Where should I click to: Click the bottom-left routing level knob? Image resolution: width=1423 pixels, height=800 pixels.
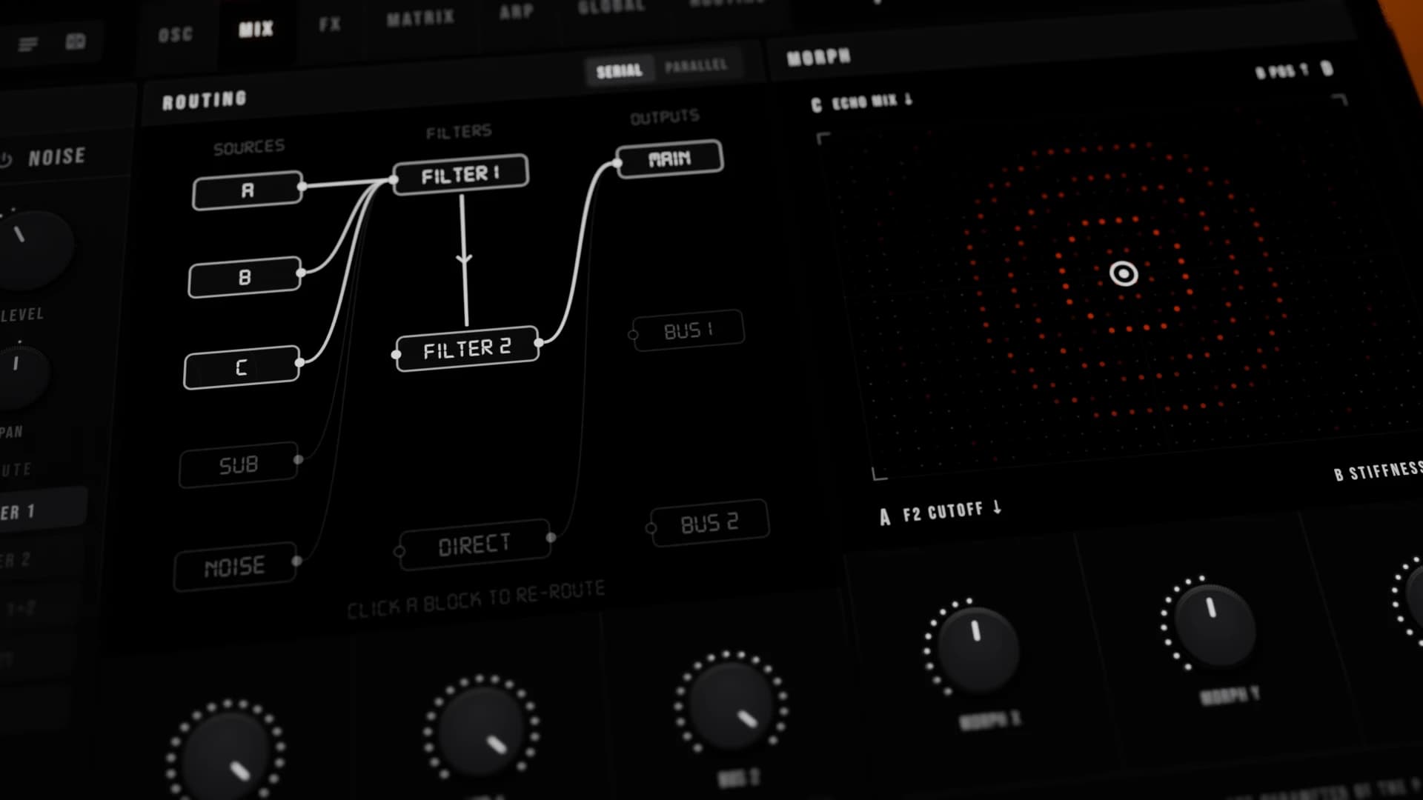(226, 756)
